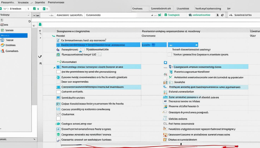The height and width of the screenshot is (148, 260).
Task: Switch to the Cnahures tab
Action: pos(138,9)
